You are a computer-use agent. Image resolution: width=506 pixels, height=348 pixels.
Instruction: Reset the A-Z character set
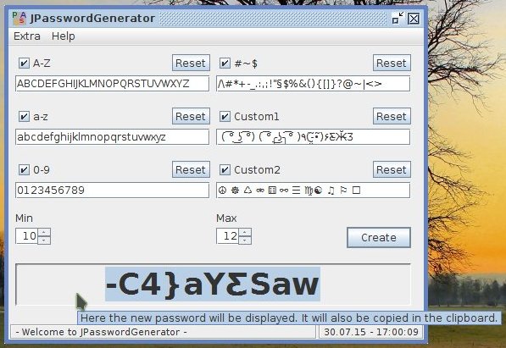(191, 63)
